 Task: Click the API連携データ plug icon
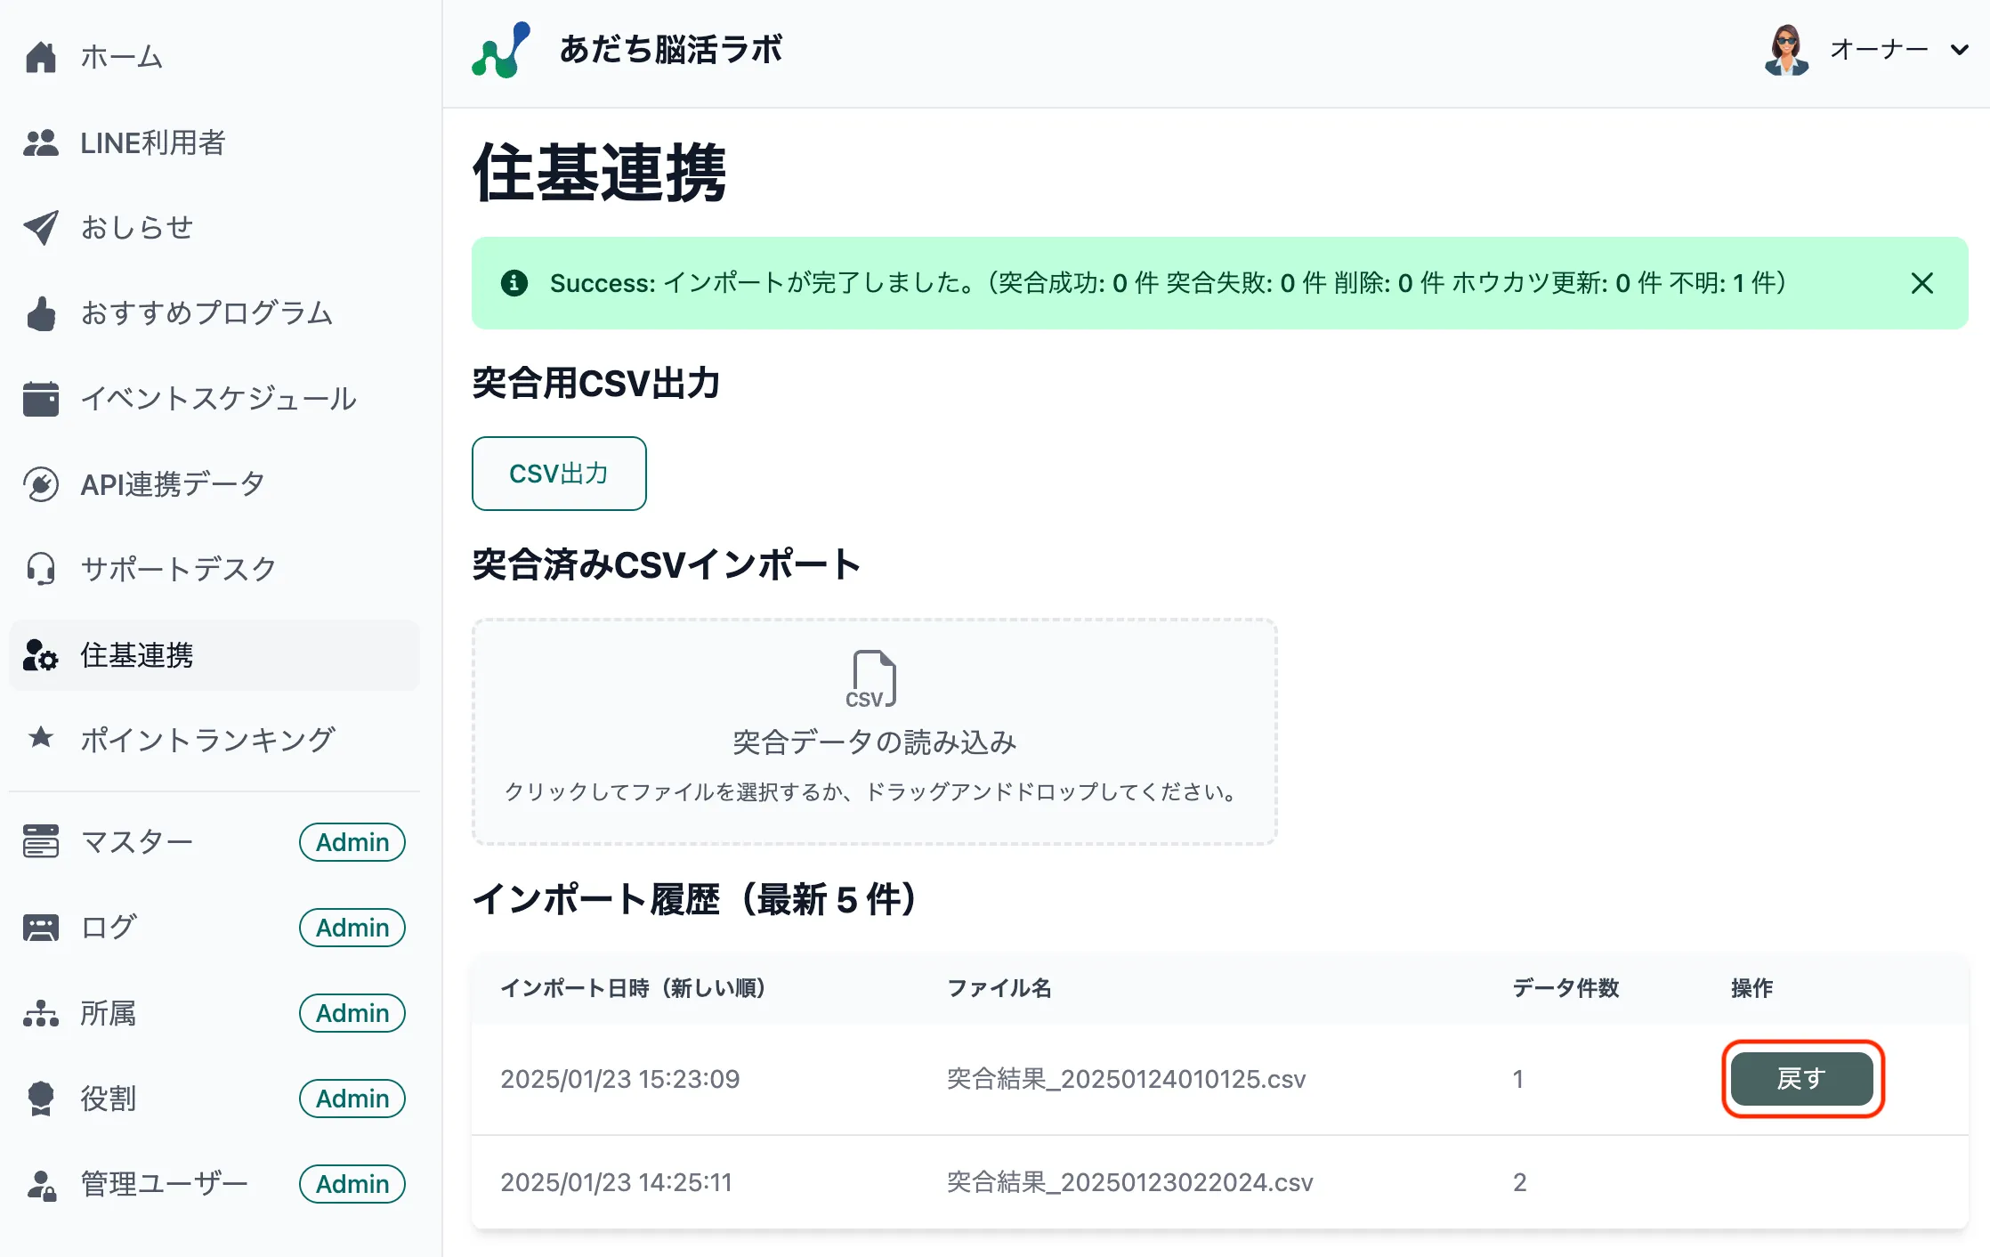(x=41, y=484)
